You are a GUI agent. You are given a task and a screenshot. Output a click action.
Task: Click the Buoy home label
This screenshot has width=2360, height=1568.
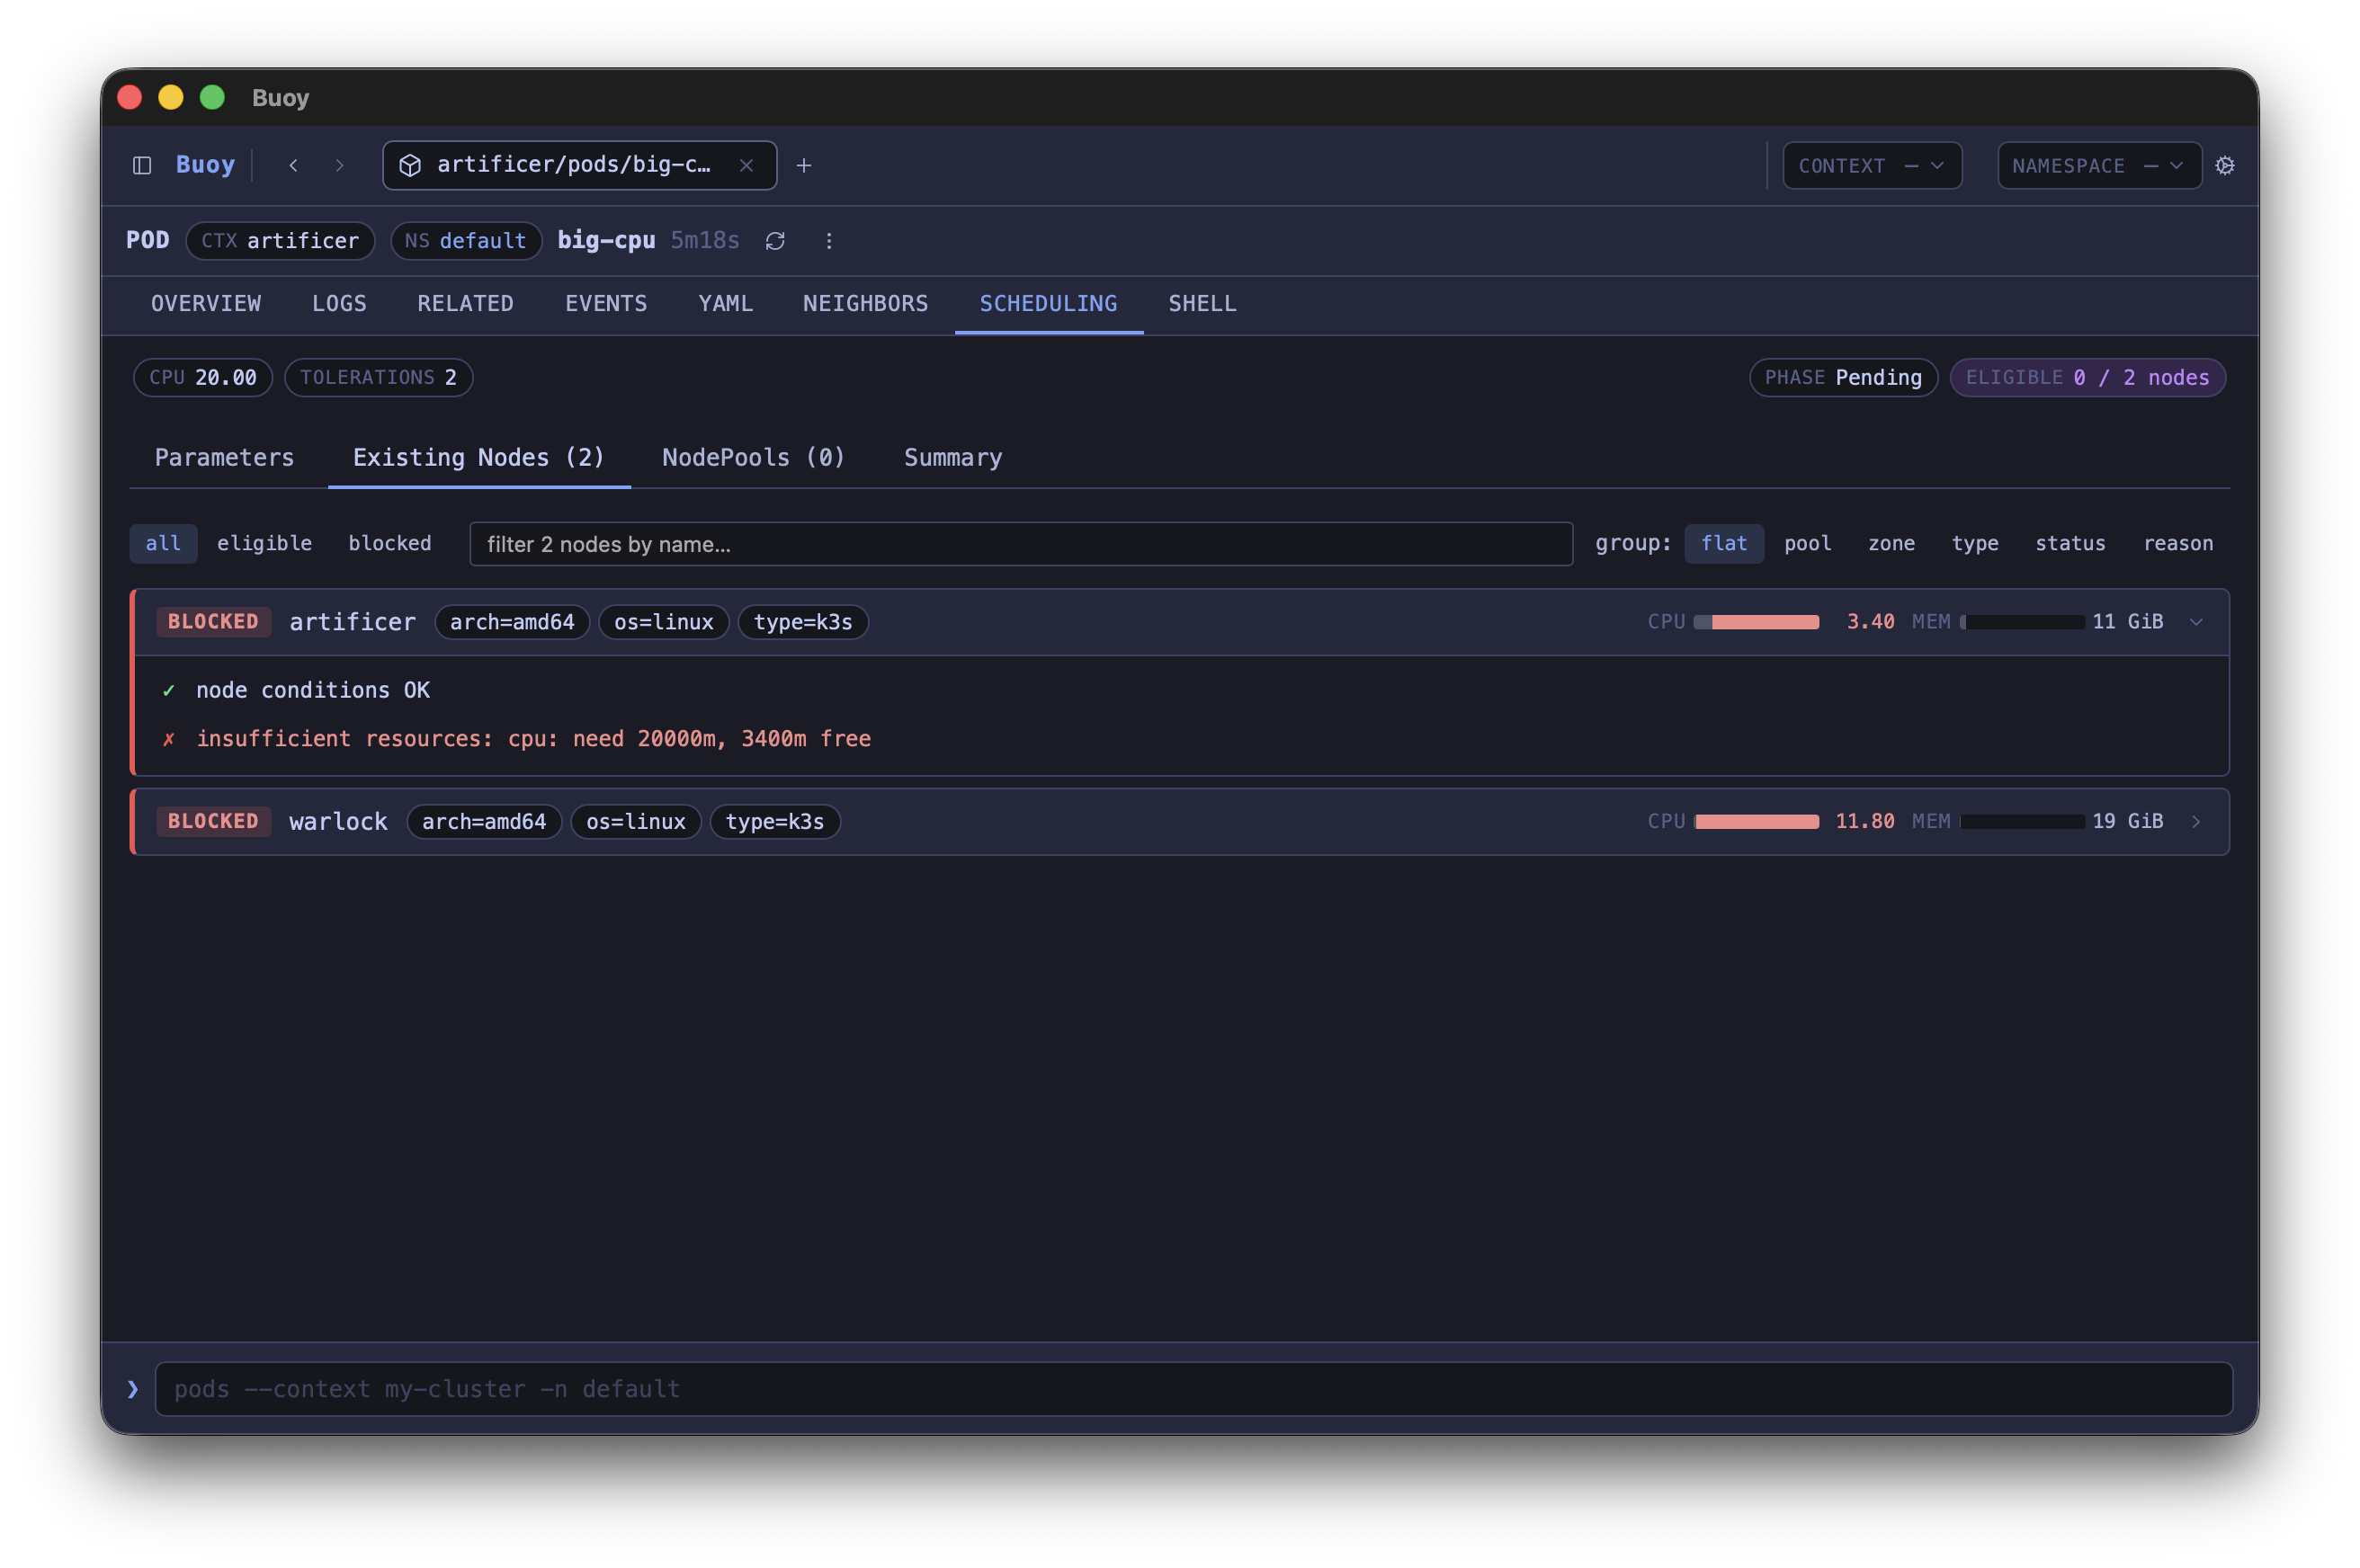[x=205, y=165]
